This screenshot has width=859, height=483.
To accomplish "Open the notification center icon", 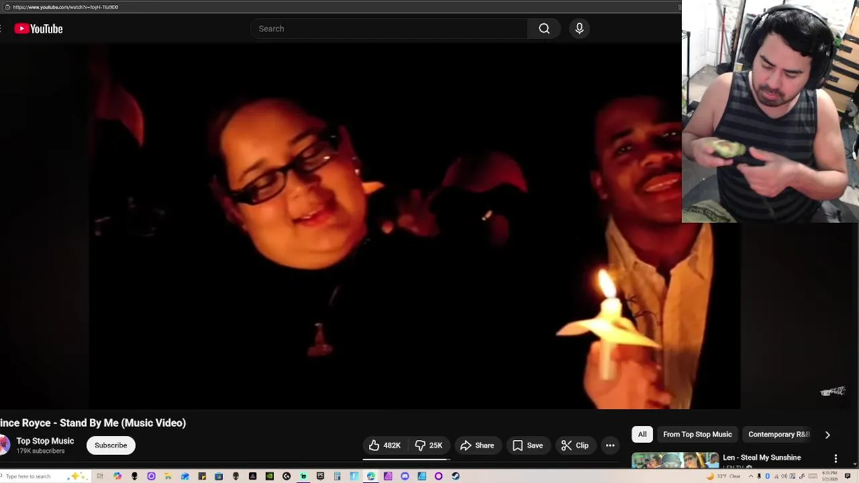I will pyautogui.click(x=848, y=476).
